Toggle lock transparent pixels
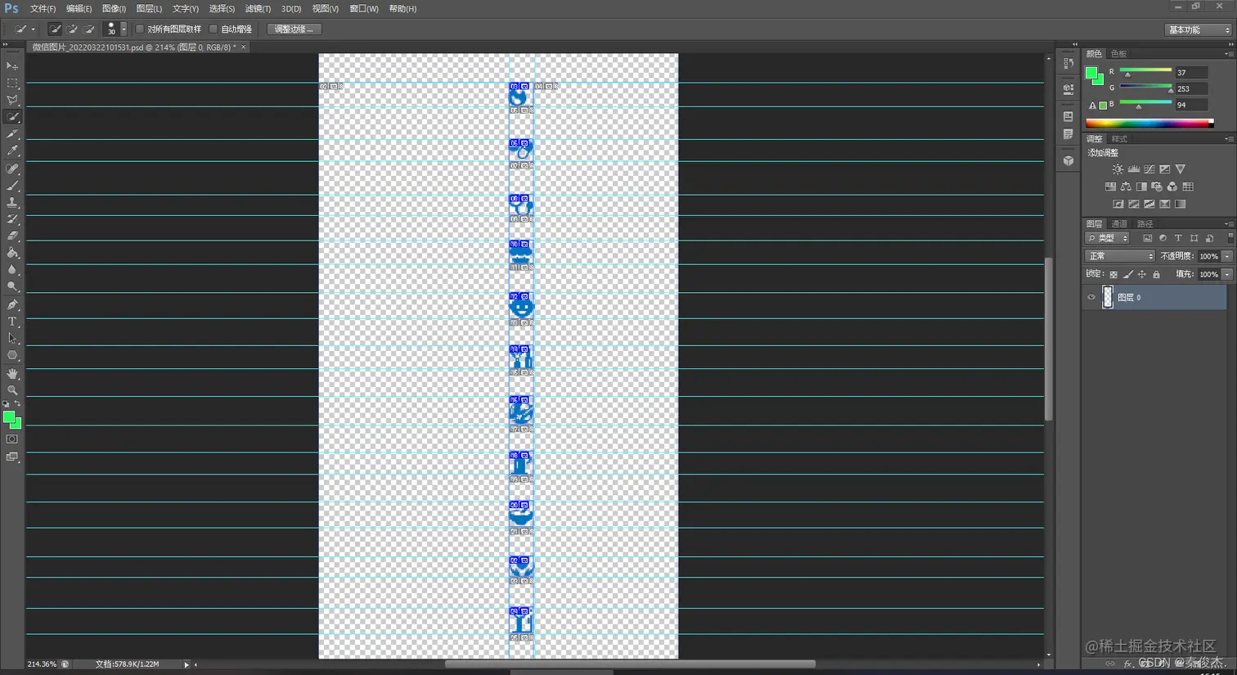Image resolution: width=1237 pixels, height=675 pixels. [x=1113, y=274]
